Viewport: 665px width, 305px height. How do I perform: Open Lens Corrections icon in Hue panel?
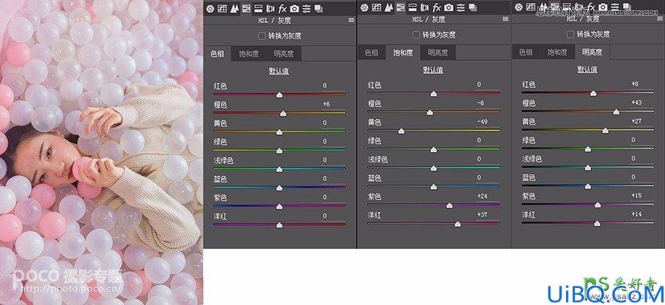(x=270, y=8)
